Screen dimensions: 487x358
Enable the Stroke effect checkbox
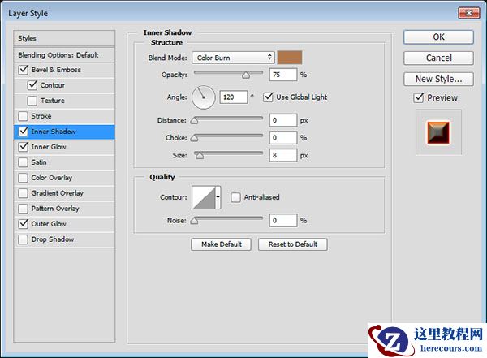[x=24, y=116]
